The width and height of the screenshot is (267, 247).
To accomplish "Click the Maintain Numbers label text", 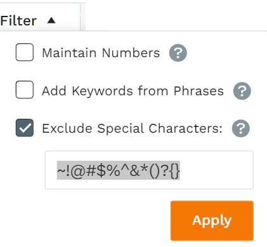I will coord(101,53).
